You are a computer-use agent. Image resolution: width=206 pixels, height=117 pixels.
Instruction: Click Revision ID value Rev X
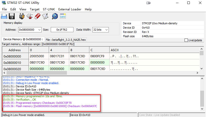pos(145,32)
